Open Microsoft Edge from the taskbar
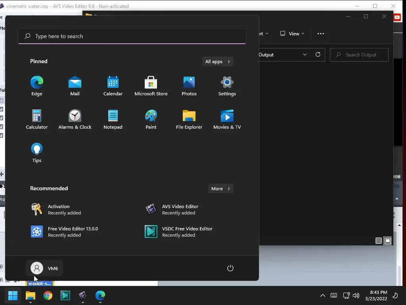The image size is (406, 305). point(100,295)
